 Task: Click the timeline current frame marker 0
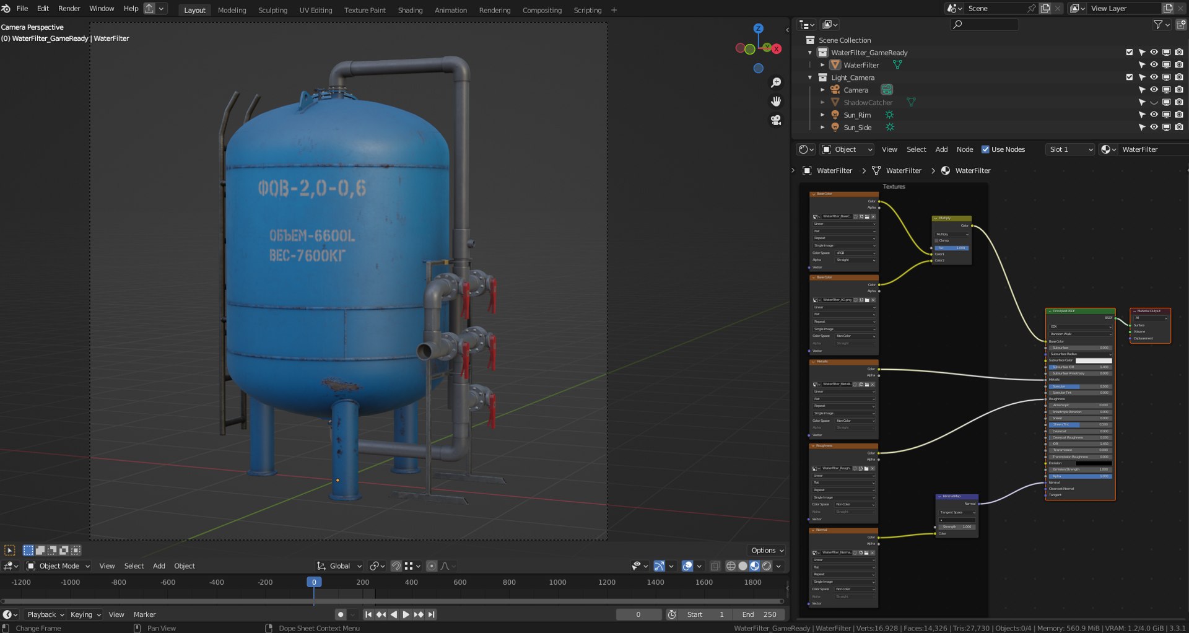(314, 582)
